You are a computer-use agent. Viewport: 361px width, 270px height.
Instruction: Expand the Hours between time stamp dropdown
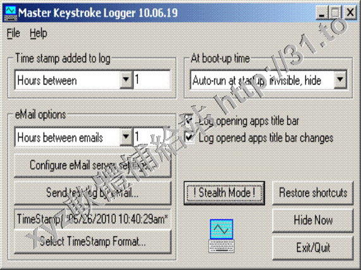point(126,79)
